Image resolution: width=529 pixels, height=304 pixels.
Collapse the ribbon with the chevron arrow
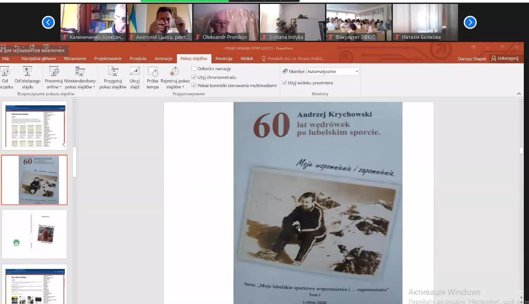(x=519, y=94)
